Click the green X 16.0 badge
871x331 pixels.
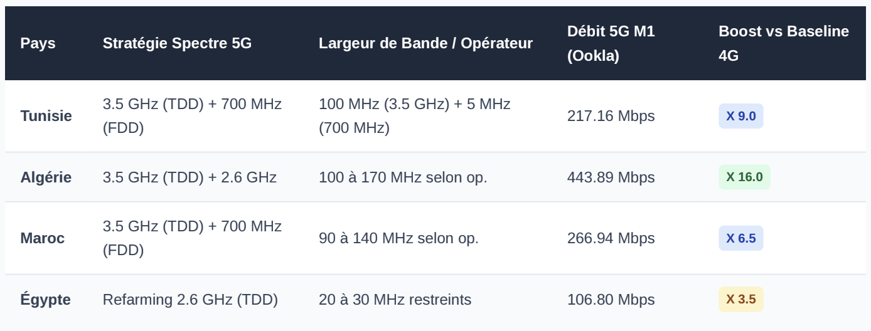[744, 177]
